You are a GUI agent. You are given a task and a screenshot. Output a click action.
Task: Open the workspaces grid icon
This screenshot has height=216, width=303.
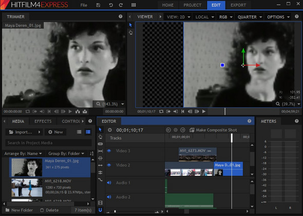(x=134, y=5)
